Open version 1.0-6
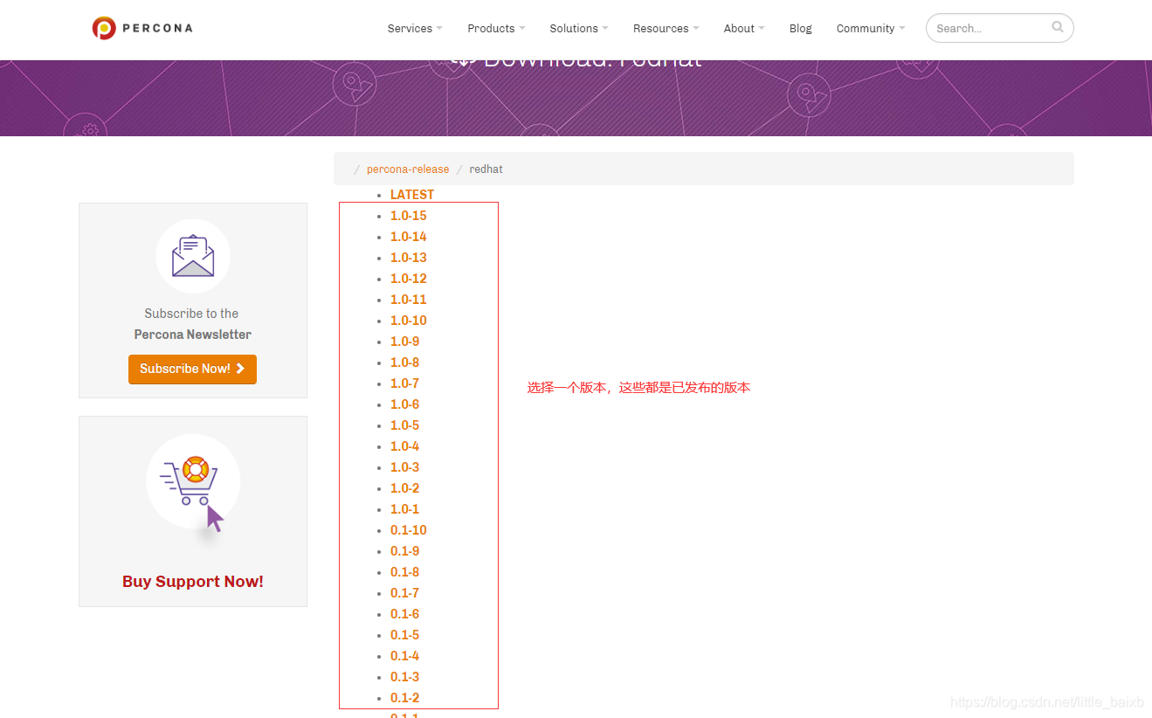The height and width of the screenshot is (718, 1152). point(405,404)
